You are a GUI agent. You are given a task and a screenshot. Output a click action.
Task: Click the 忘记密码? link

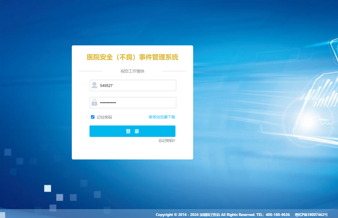pos(167,141)
